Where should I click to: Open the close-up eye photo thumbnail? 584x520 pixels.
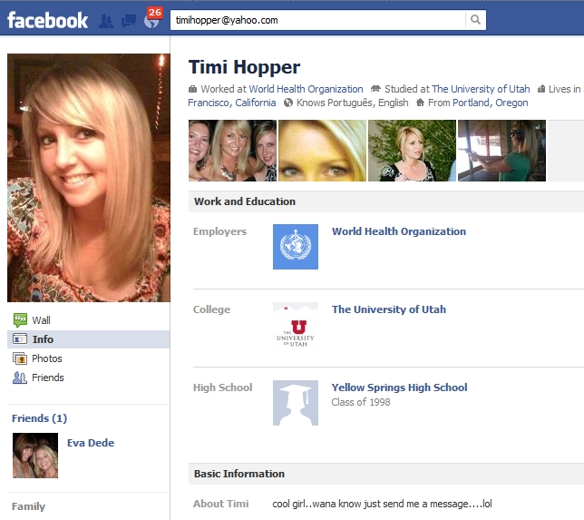click(322, 151)
